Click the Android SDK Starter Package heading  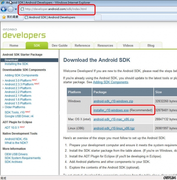pos(22,55)
